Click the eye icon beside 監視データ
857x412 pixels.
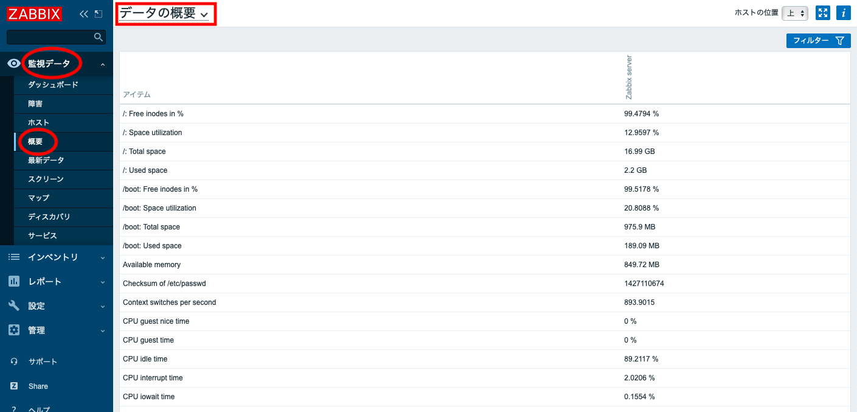tap(14, 63)
